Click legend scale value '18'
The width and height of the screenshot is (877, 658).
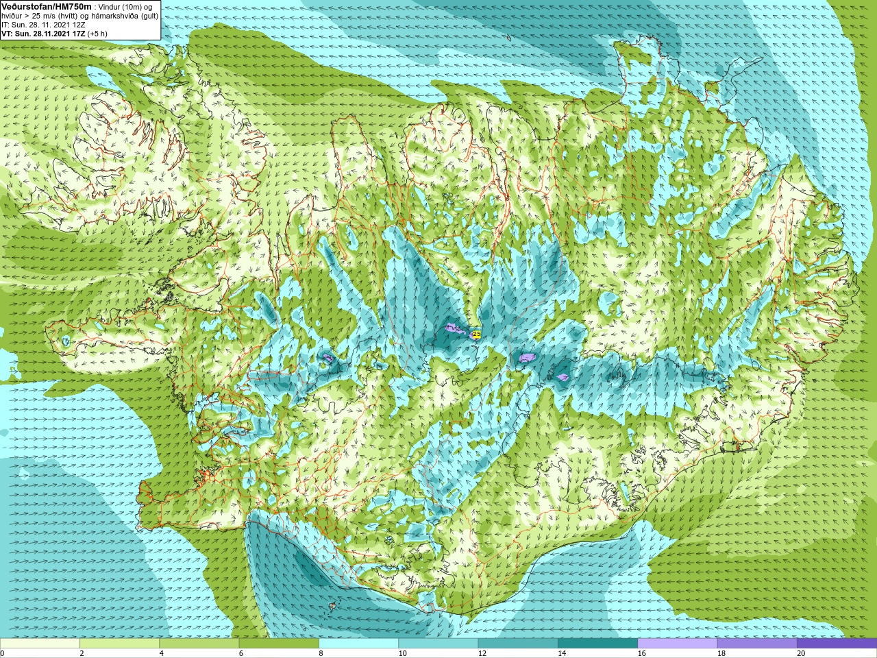point(721,653)
